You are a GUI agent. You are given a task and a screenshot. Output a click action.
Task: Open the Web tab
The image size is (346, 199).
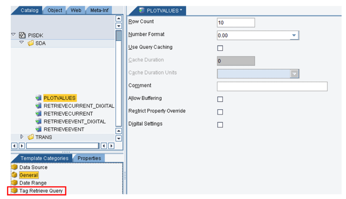point(76,10)
